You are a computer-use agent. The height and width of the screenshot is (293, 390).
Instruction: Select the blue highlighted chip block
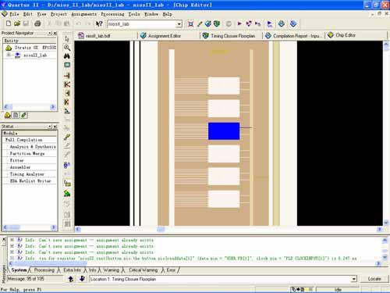(x=224, y=131)
